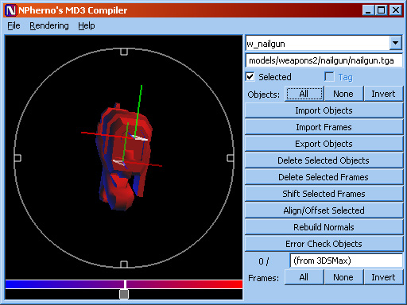407x305 pixels.
Task: Click Import Objects button
Action: [324, 110]
